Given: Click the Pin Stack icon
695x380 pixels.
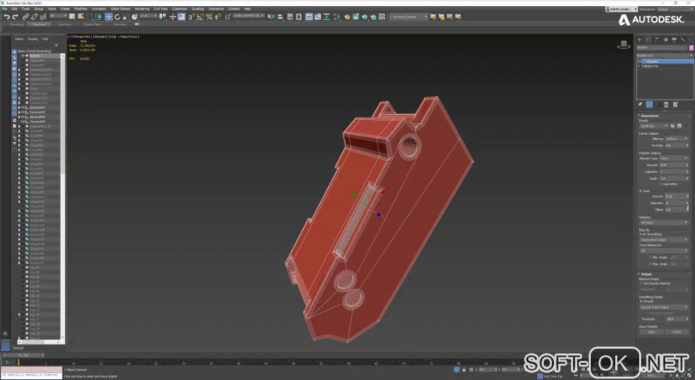Looking at the screenshot, I should tap(640, 104).
